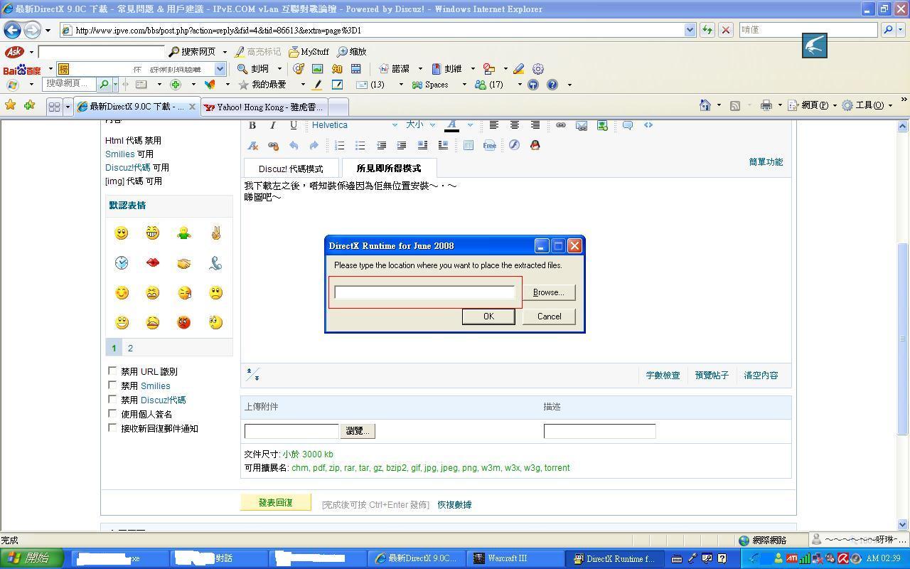
Task: Insert a table in the editor
Action: [468, 145]
